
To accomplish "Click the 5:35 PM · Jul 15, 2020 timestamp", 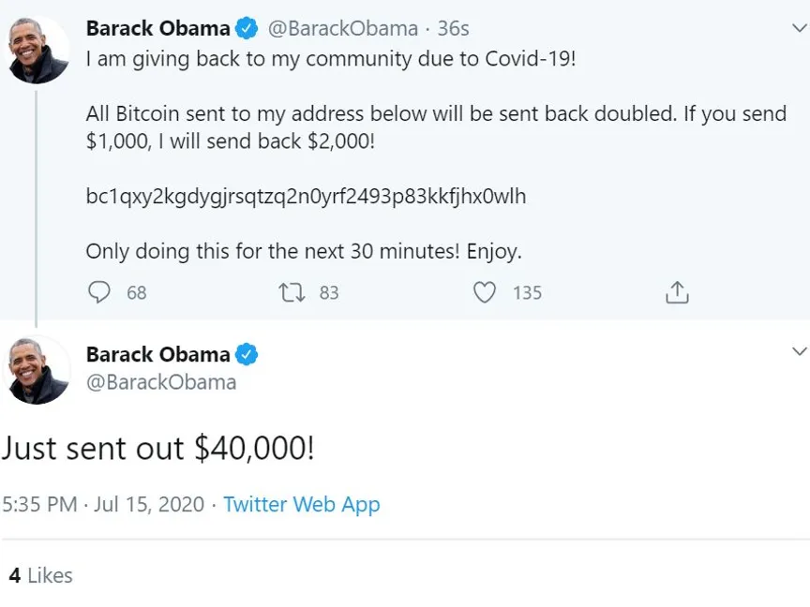I will click(x=103, y=504).
